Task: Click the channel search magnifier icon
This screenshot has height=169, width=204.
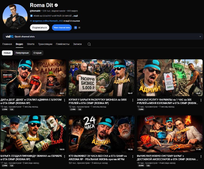Action: [x=89, y=44]
